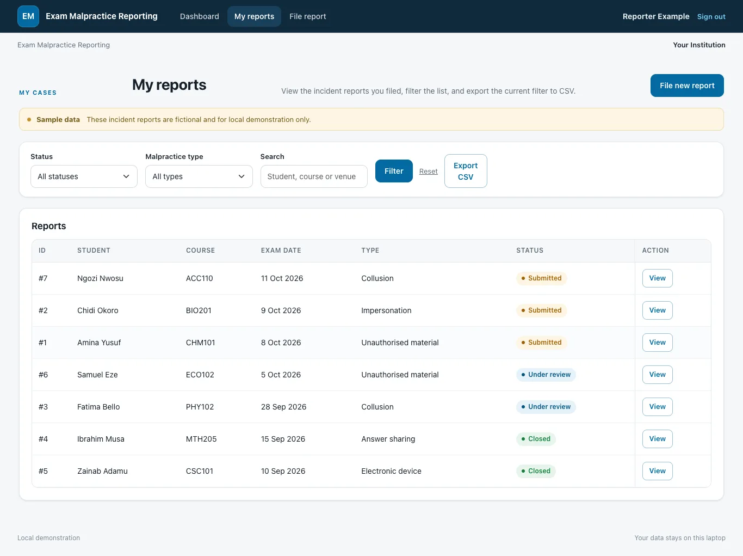Apply filters with Filter button
This screenshot has height=556, width=743.
click(x=394, y=171)
